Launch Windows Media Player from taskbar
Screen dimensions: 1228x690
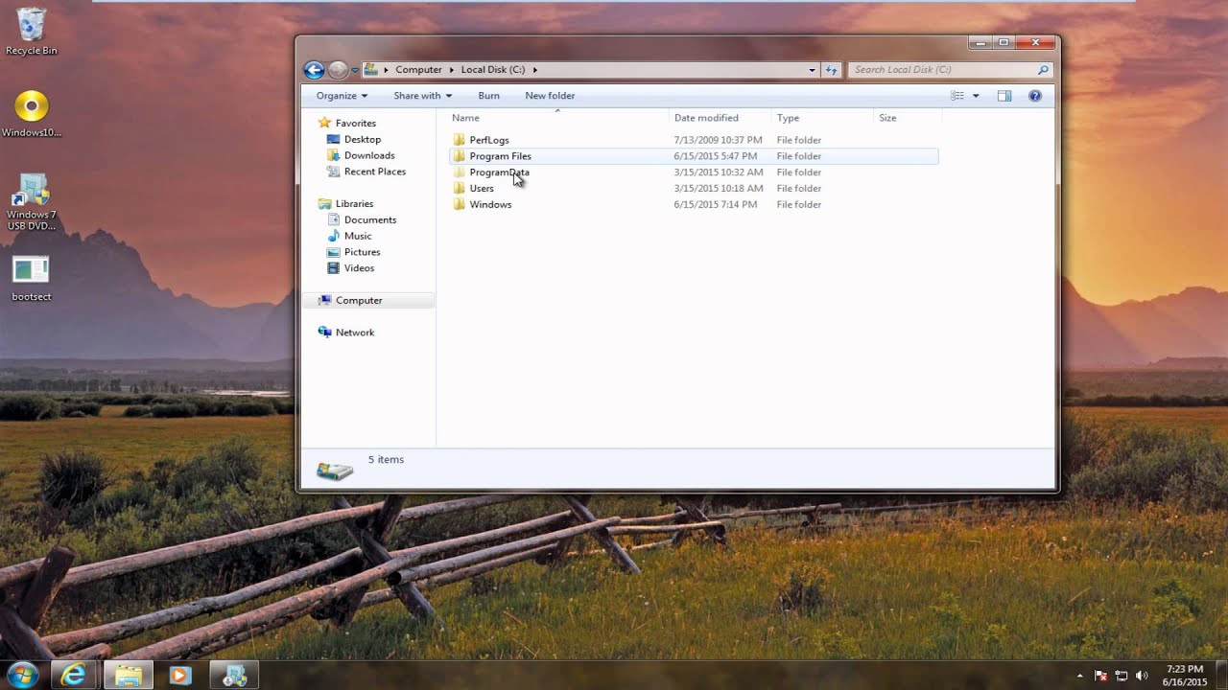coord(179,676)
